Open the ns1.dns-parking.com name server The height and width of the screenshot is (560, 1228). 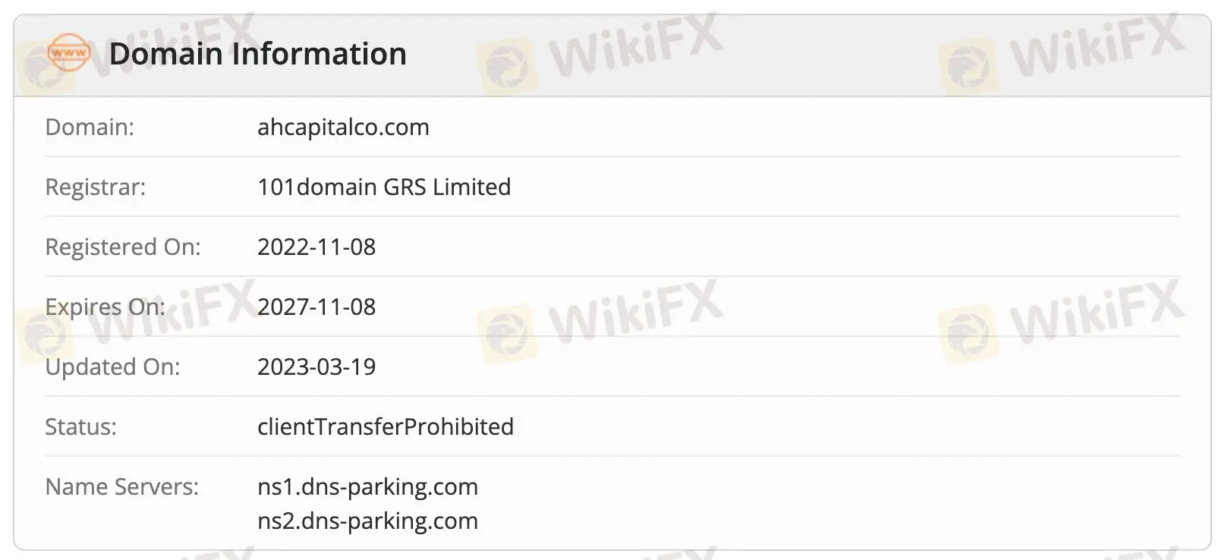click(367, 486)
